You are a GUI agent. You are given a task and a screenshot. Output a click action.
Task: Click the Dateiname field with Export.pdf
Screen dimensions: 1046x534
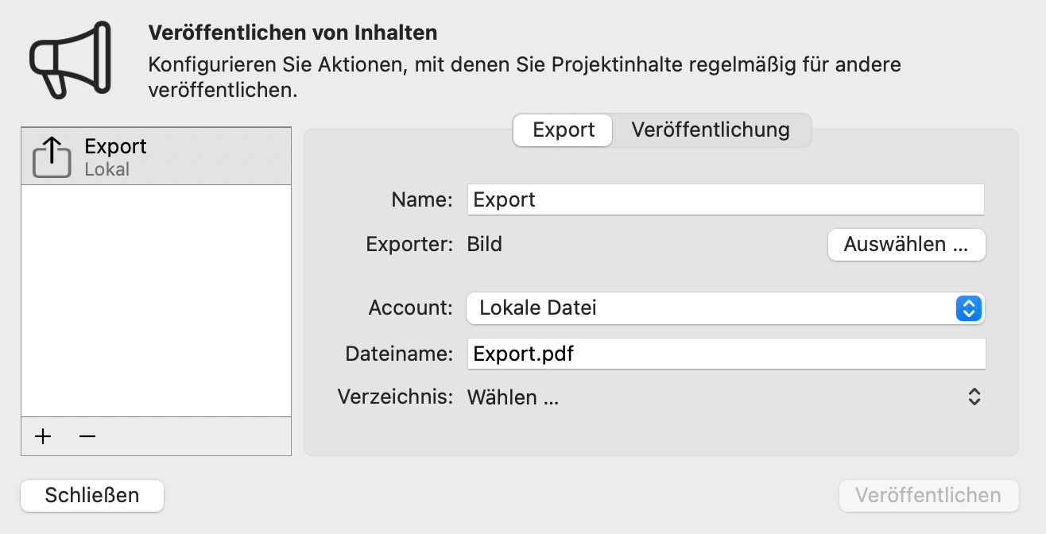pos(725,354)
